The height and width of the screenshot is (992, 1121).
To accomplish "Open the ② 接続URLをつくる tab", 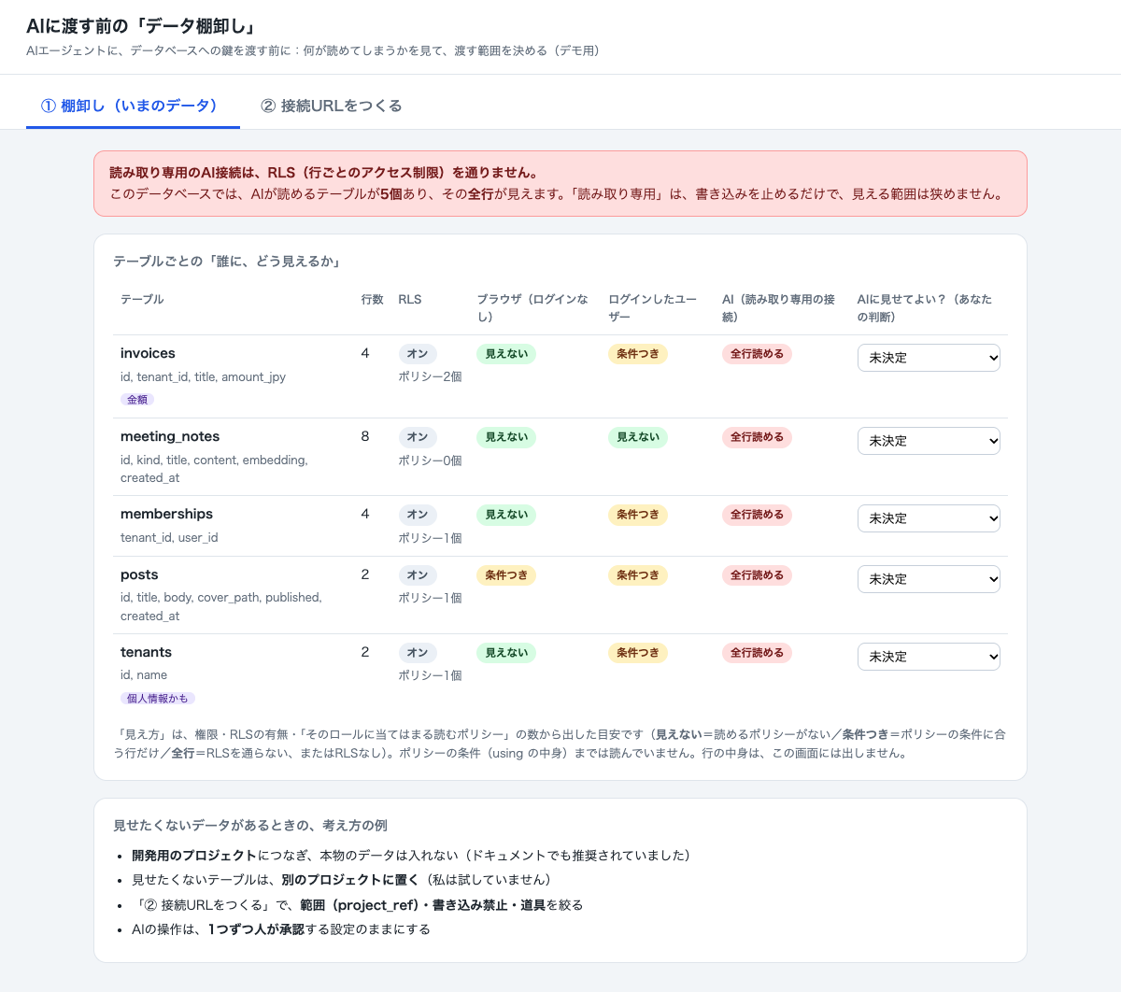I will [x=332, y=106].
